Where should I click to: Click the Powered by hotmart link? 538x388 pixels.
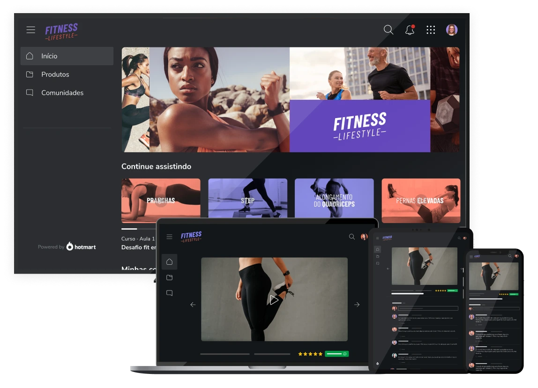point(67,246)
